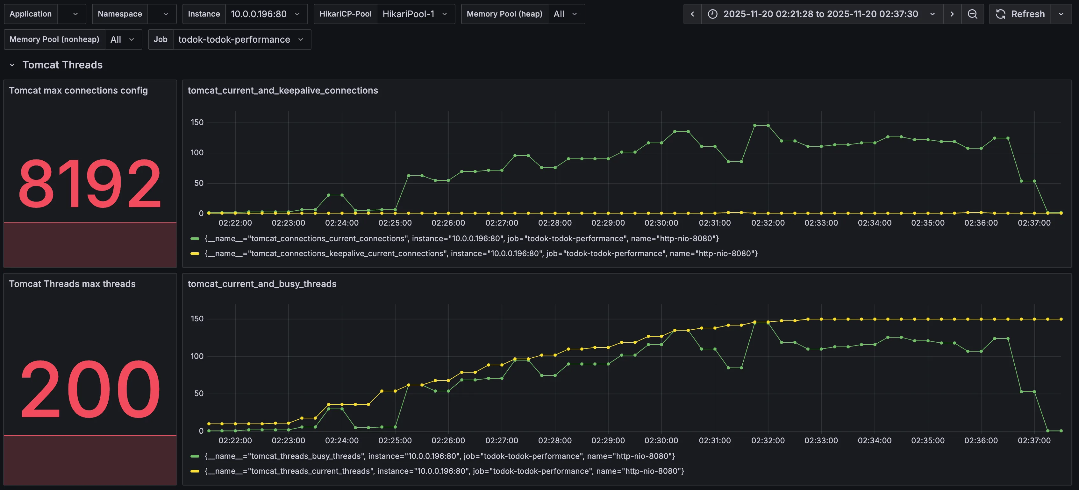This screenshot has height=490, width=1079.
Task: Toggle tomcat_connections_current_connections legend series
Action: click(x=461, y=239)
